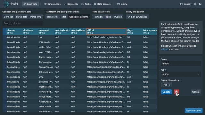This screenshot has width=205, height=115.
Task: Select the flags column header
Action: [x=135, y=32]
